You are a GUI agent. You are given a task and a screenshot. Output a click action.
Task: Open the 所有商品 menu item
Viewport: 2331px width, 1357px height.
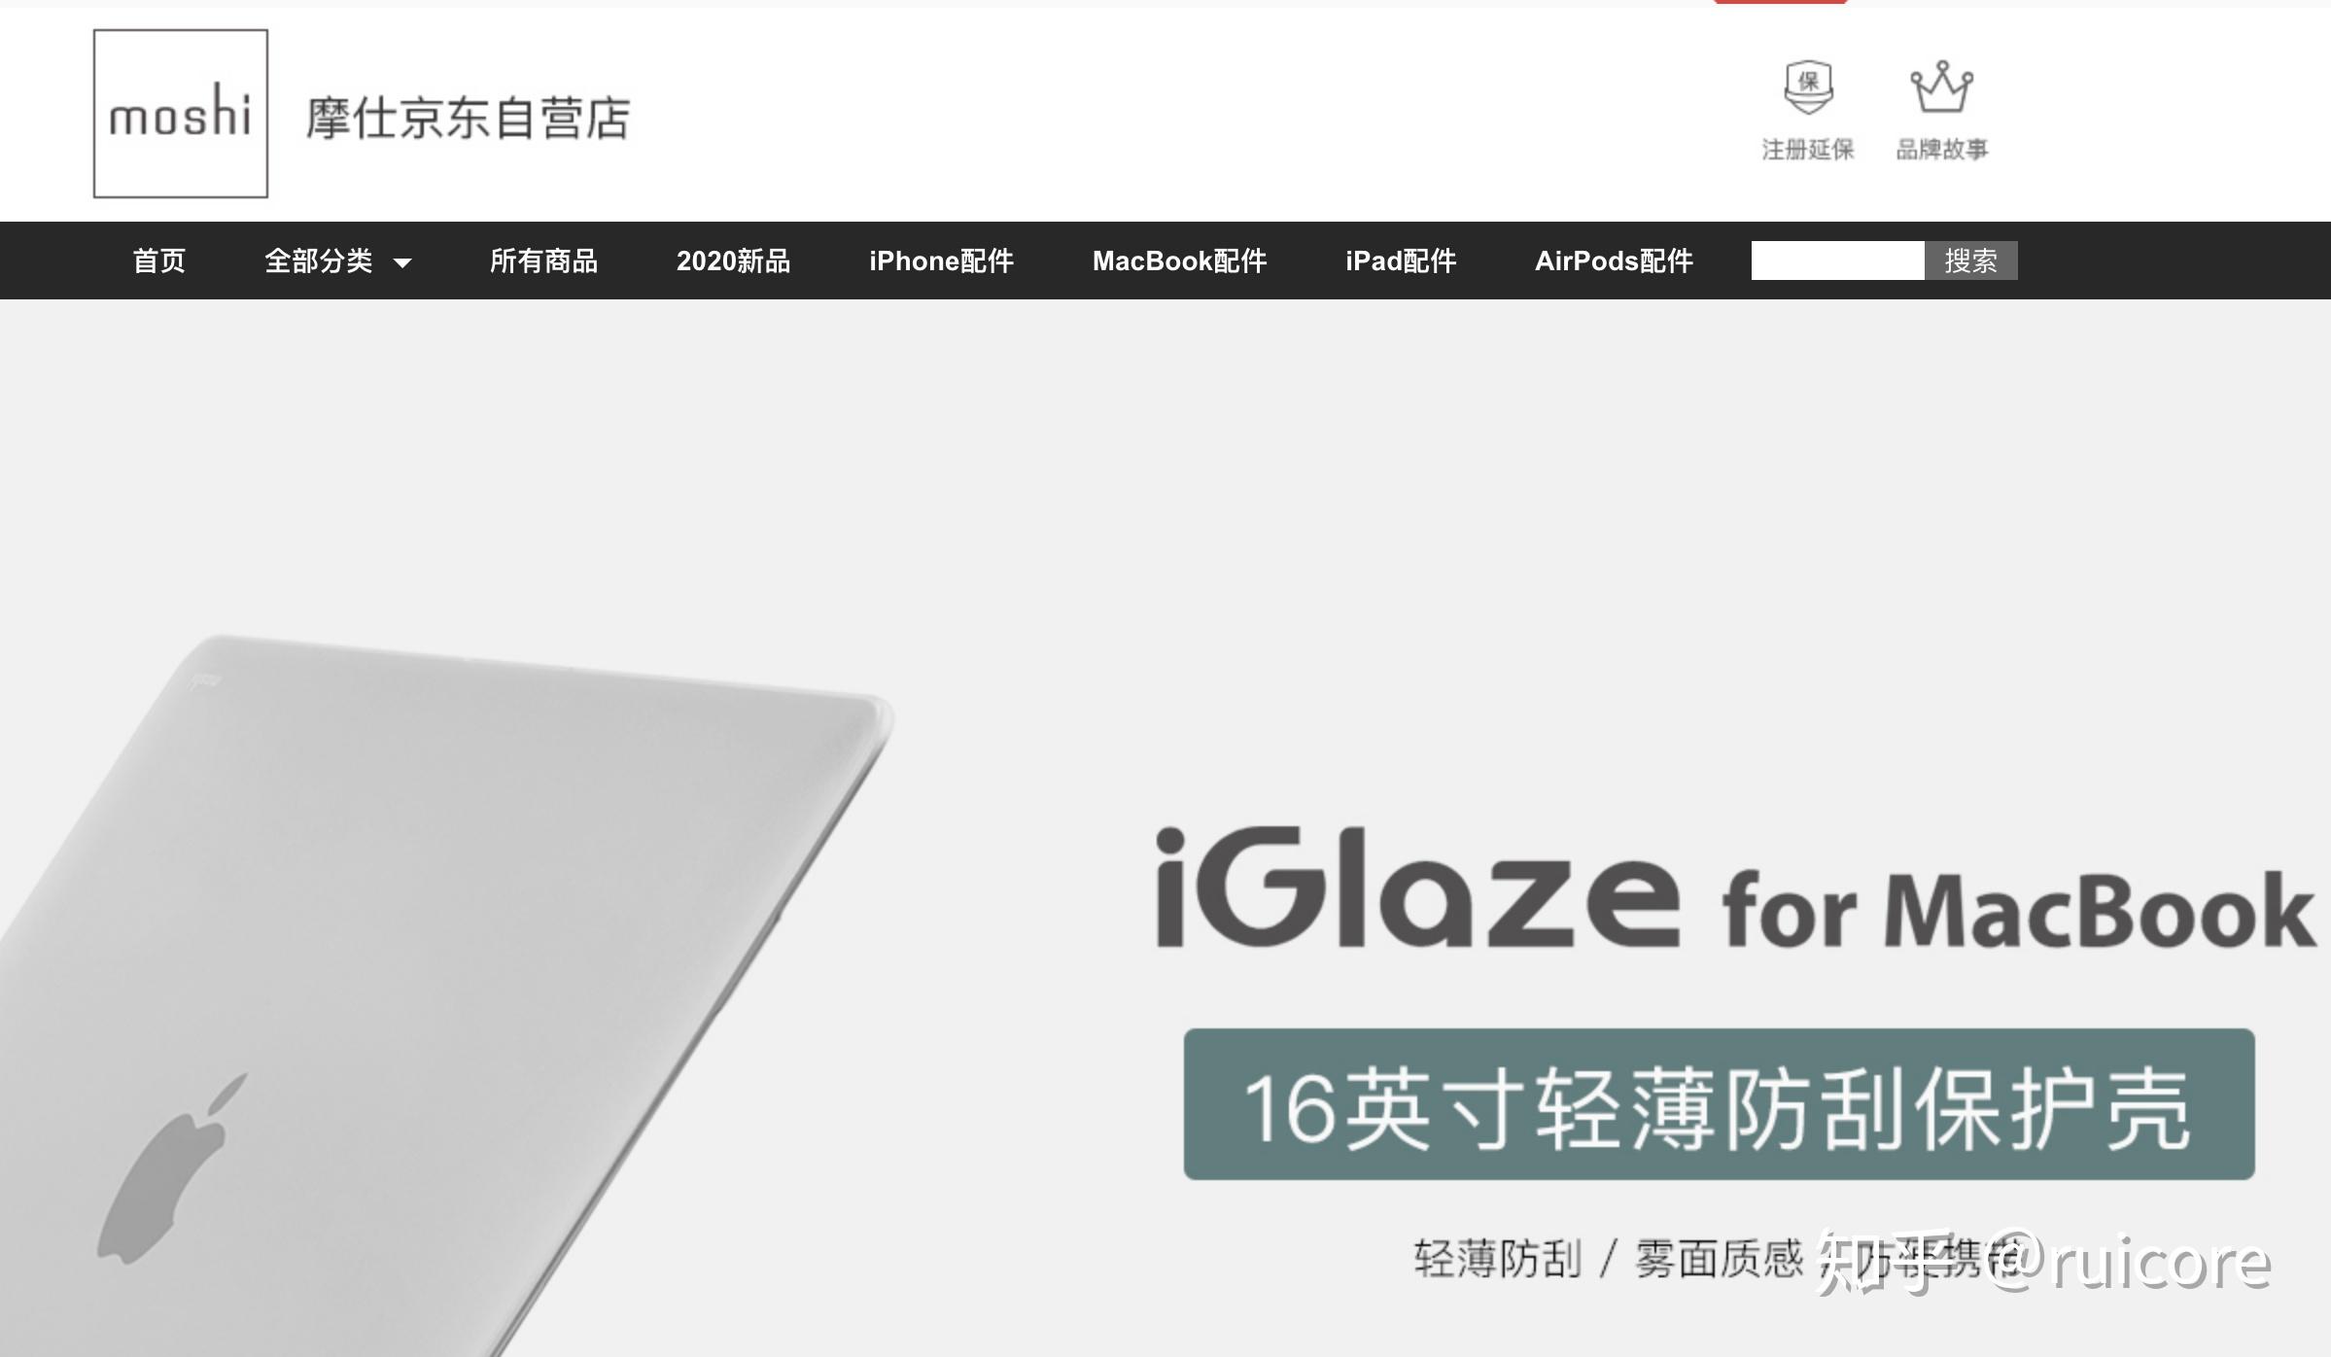click(543, 261)
